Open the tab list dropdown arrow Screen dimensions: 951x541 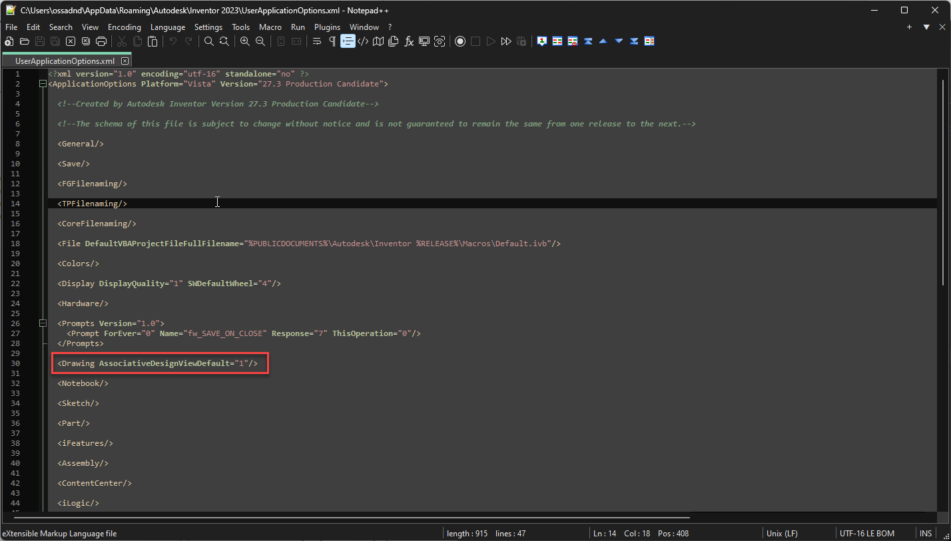[926, 27]
